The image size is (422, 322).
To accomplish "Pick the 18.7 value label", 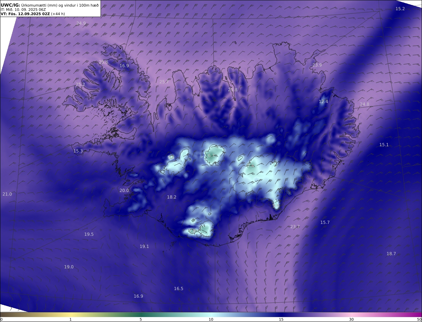I will pyautogui.click(x=391, y=254).
